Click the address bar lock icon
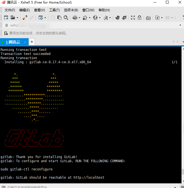 coord(7,25)
